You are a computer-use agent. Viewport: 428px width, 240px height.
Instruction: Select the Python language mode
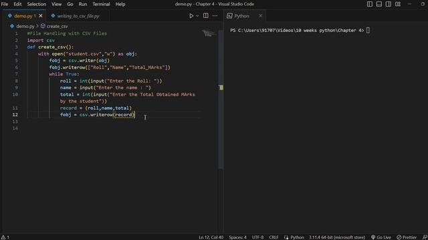click(297, 237)
